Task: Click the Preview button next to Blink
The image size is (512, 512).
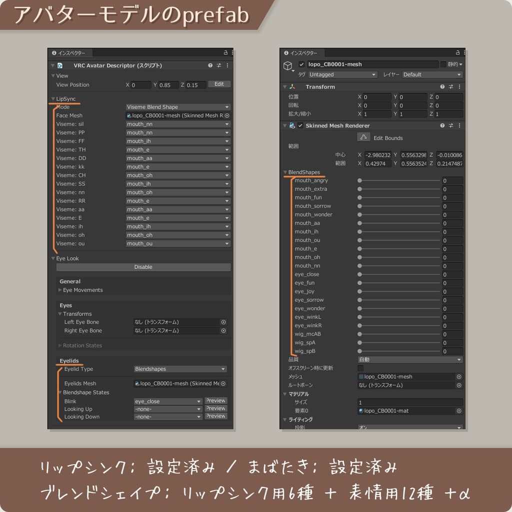Action: pyautogui.click(x=215, y=400)
